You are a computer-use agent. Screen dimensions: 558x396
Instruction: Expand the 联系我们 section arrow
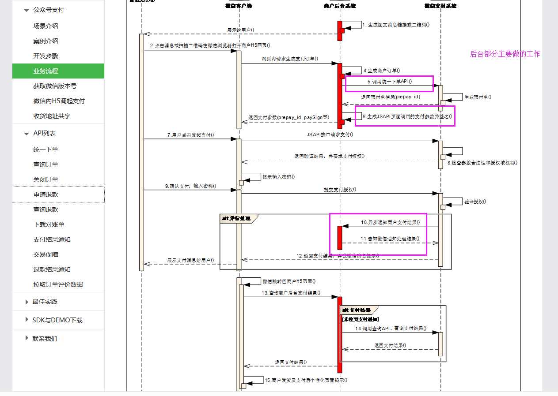[x=27, y=339]
